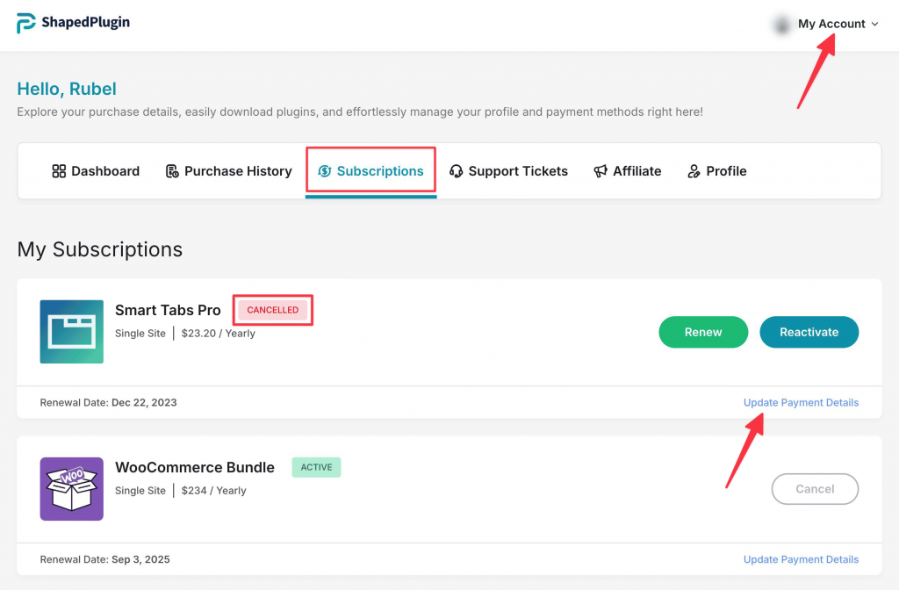Open the WooCommerce Bundle product thumbnail
The width and height of the screenshot is (899, 590).
click(72, 488)
